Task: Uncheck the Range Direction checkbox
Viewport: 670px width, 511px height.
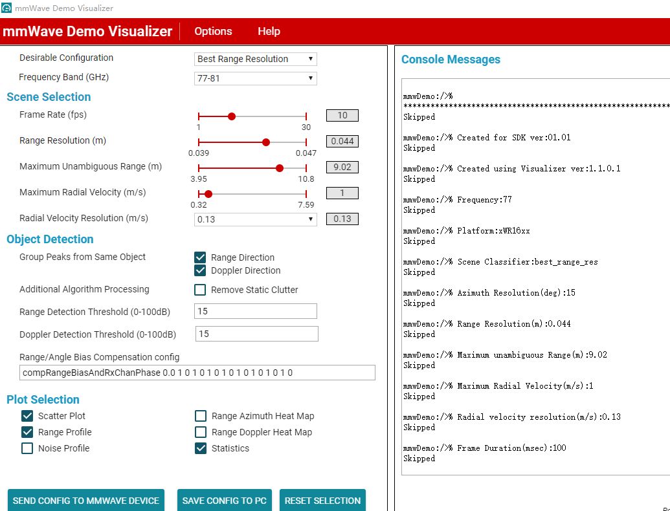Action: (x=200, y=257)
